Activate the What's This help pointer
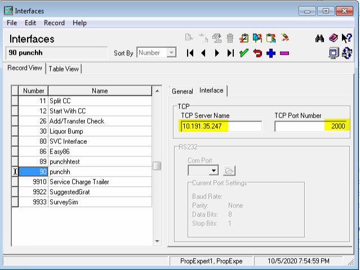The image size is (360, 270). [346, 38]
